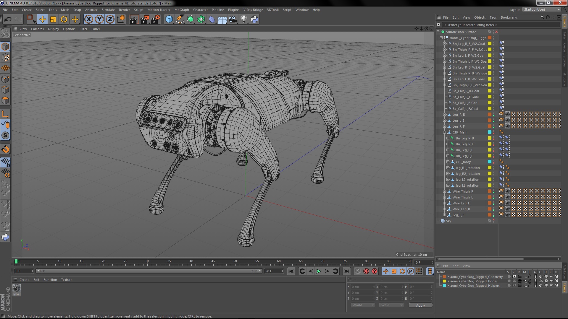The width and height of the screenshot is (568, 319).
Task: Render the active view
Action: click(133, 19)
